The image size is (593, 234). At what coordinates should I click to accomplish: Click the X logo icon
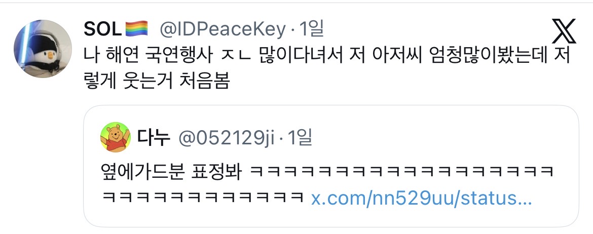[564, 31]
